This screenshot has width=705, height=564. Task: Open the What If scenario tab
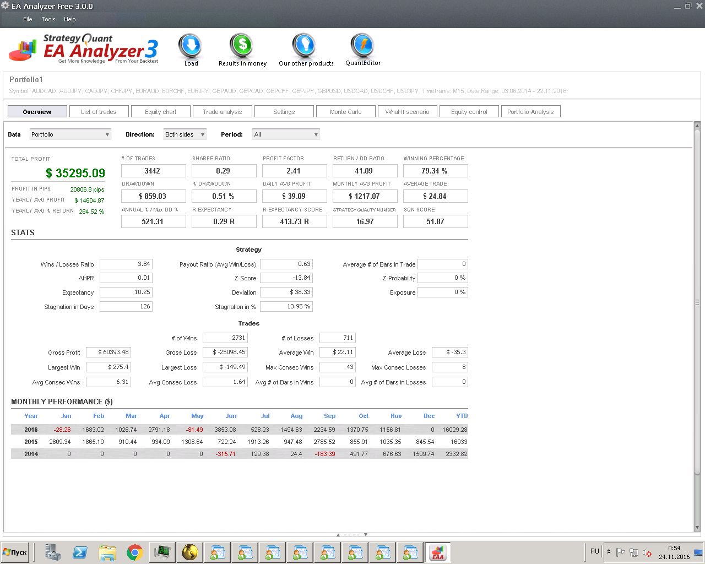407,112
